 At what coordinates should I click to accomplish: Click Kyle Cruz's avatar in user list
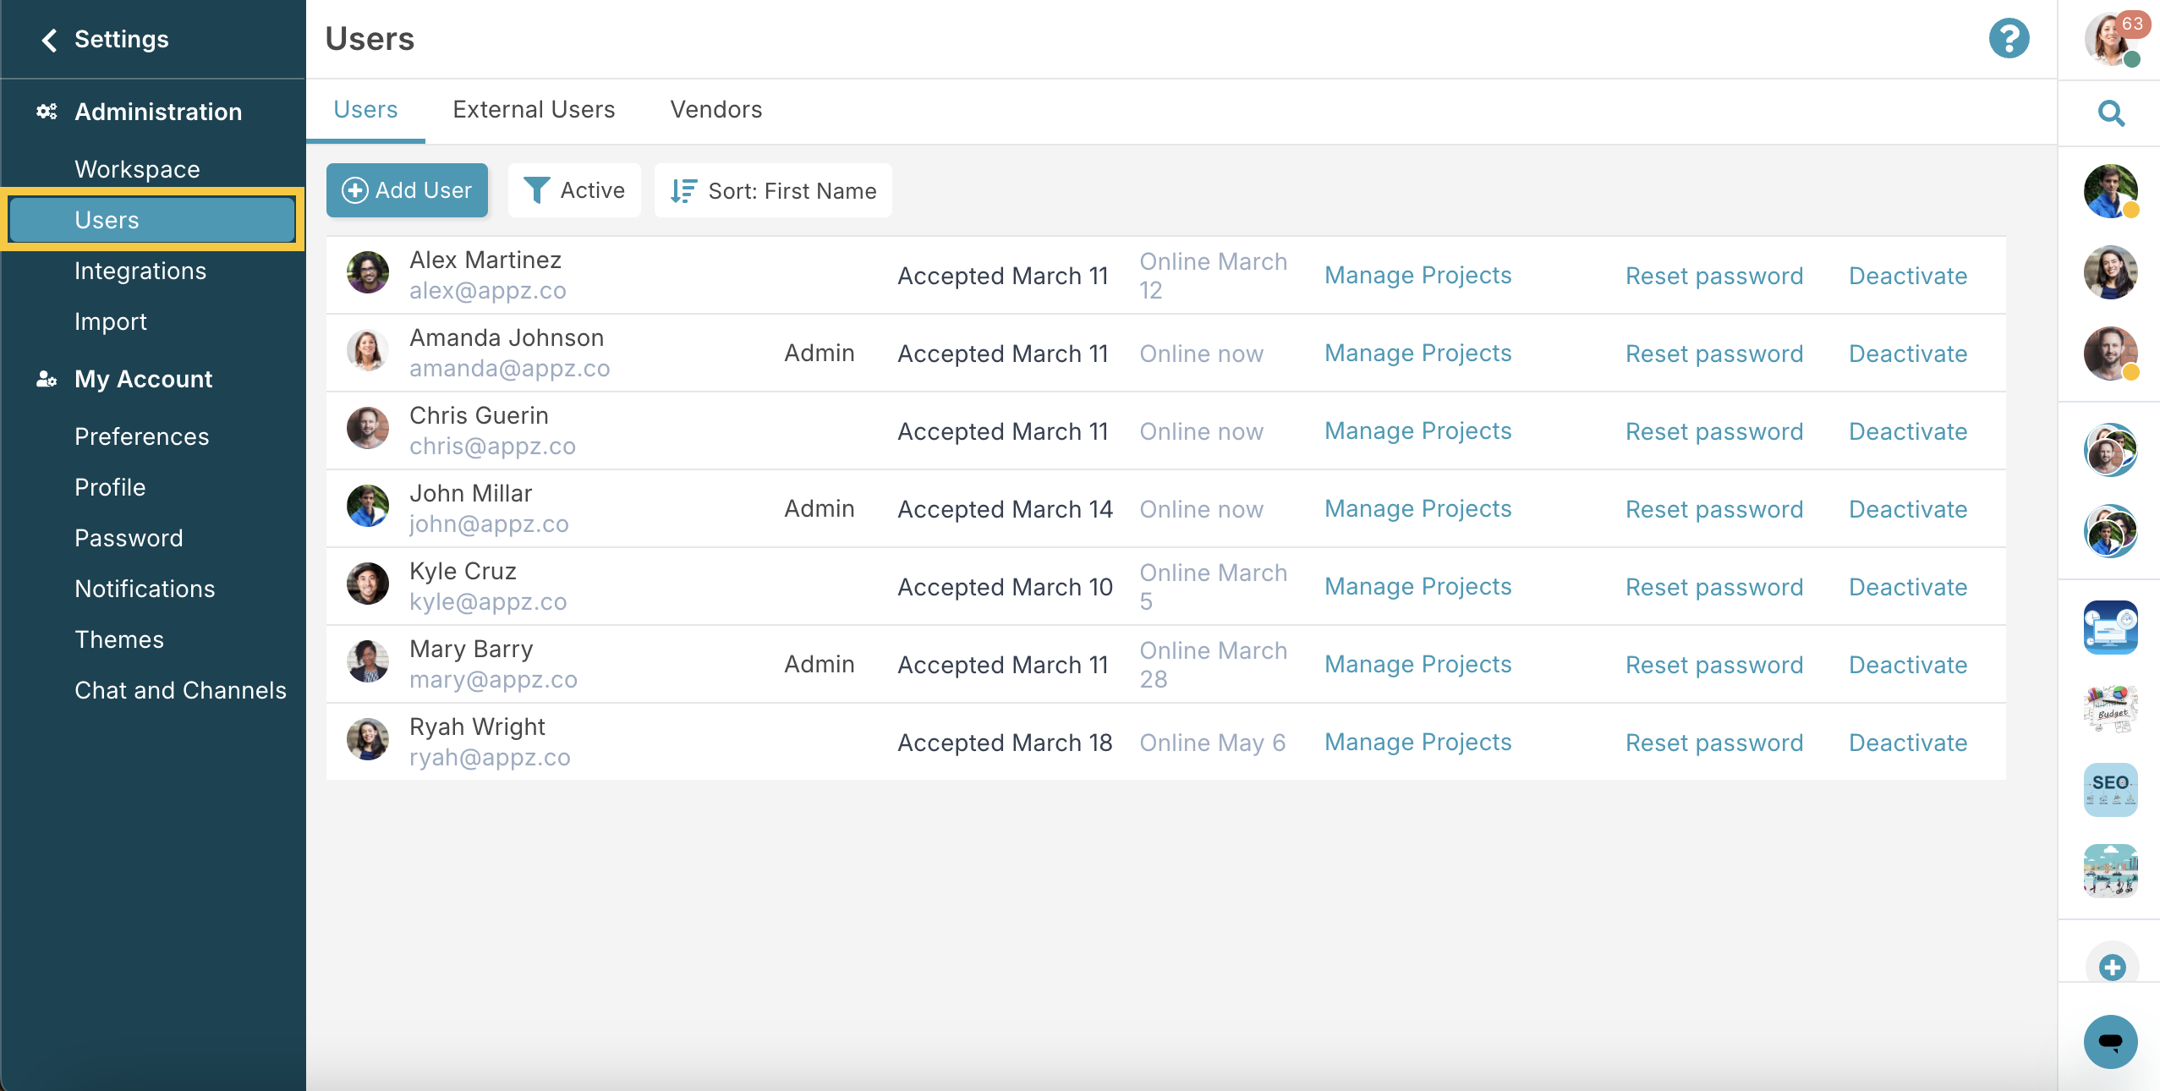368,584
